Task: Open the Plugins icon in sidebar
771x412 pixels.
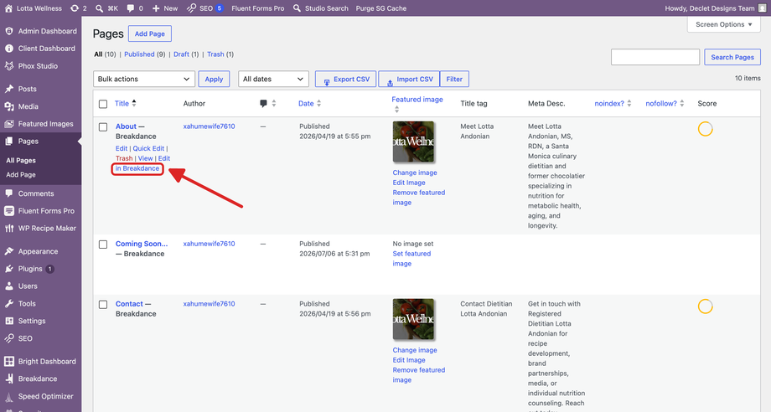Action: pyautogui.click(x=9, y=269)
